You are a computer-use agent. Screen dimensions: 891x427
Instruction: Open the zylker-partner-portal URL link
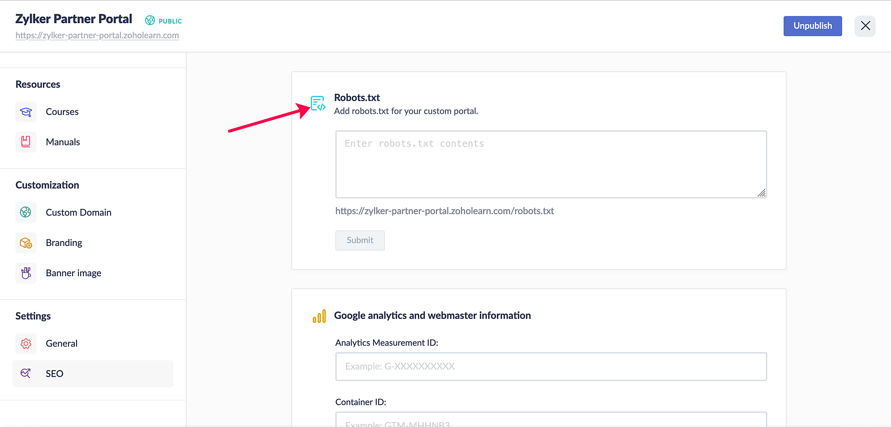click(97, 36)
